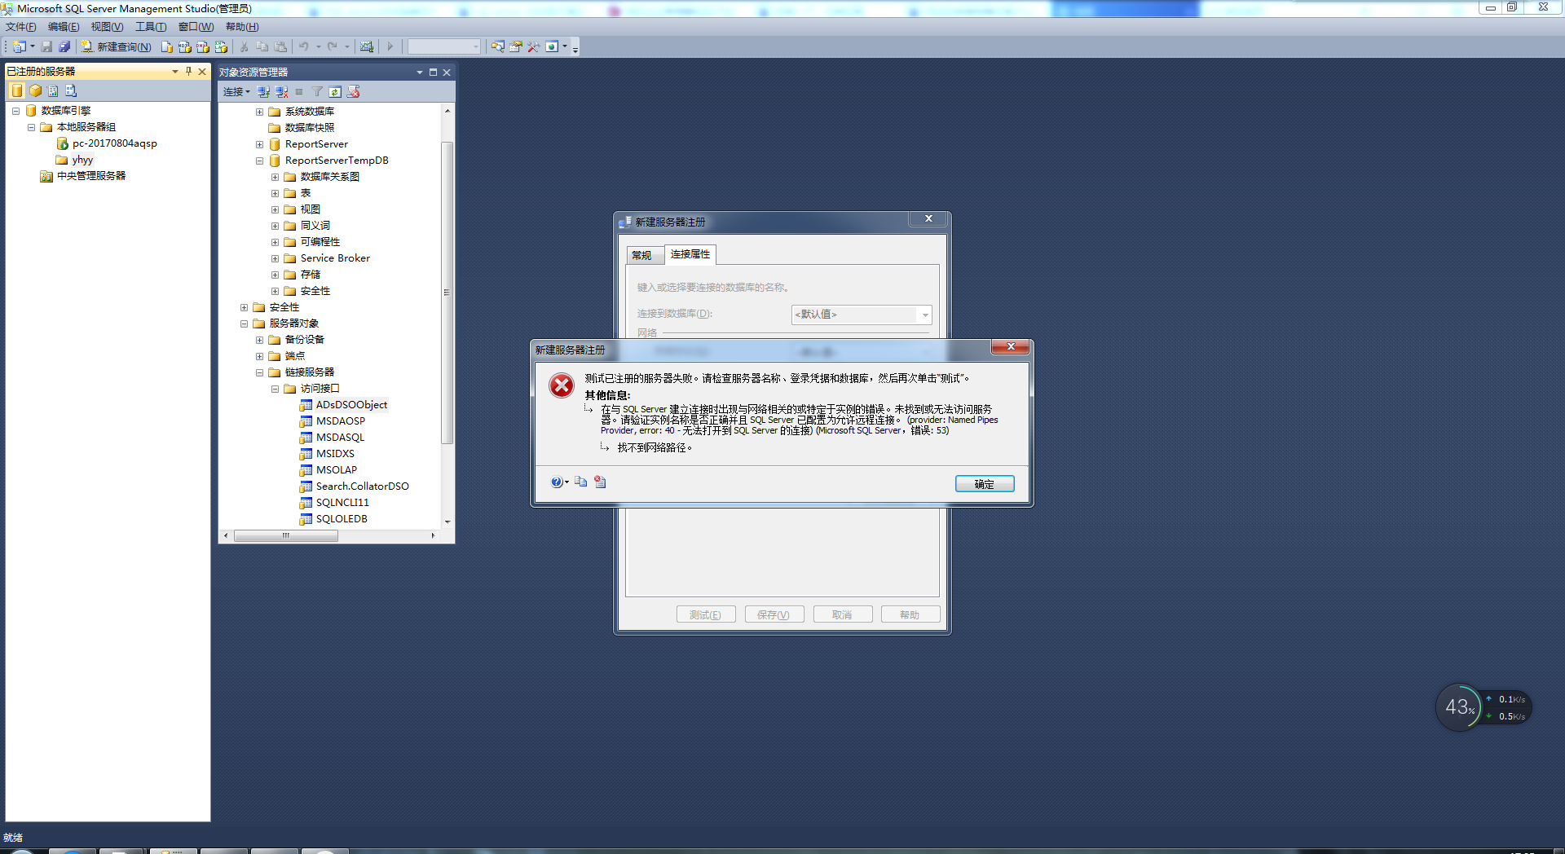The image size is (1565, 854).
Task: Select Integration Services icon in 已注册的服务器 toolbar
Action: [x=71, y=90]
